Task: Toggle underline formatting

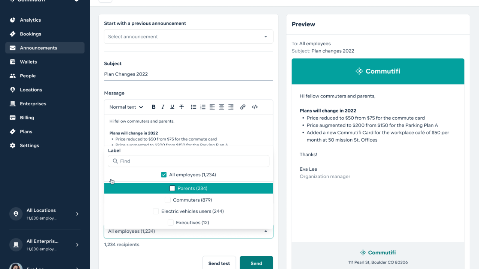Action: (172, 107)
